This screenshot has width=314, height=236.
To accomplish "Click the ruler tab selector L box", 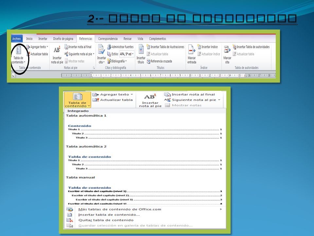I will pyautogui.click(x=13, y=75).
